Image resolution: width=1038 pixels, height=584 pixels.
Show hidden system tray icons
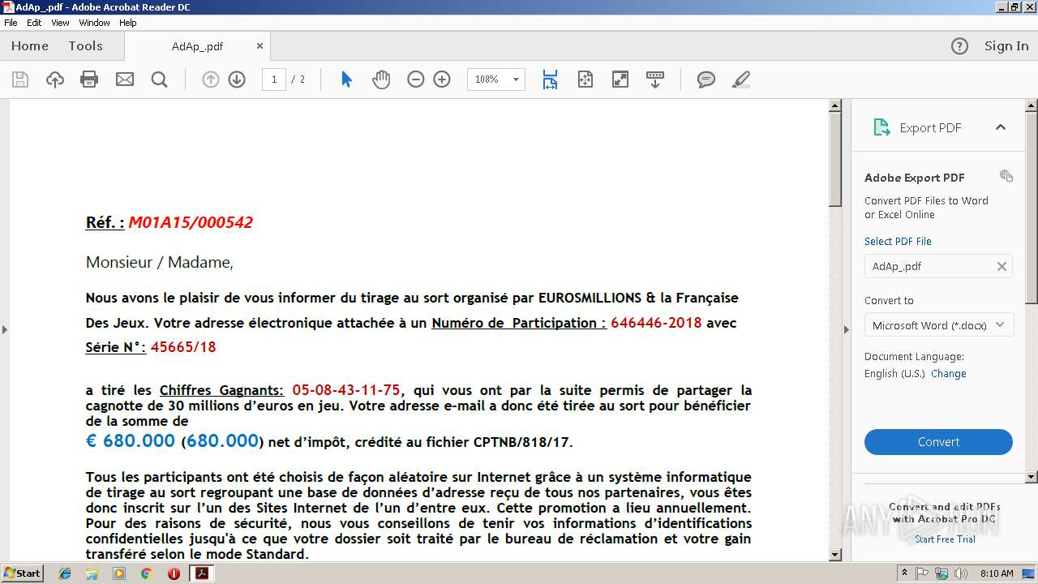tap(904, 573)
